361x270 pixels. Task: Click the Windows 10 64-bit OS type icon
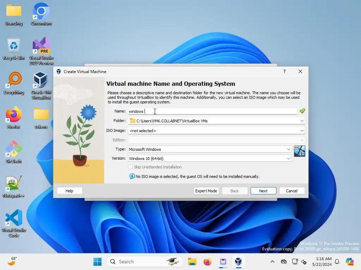click(300, 151)
